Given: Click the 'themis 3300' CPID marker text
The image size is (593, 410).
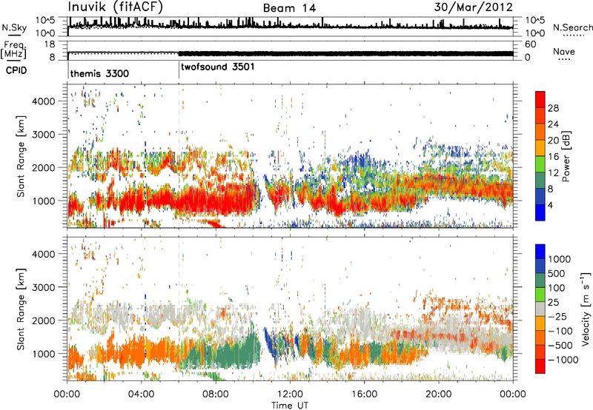Looking at the screenshot, I should point(99,73).
